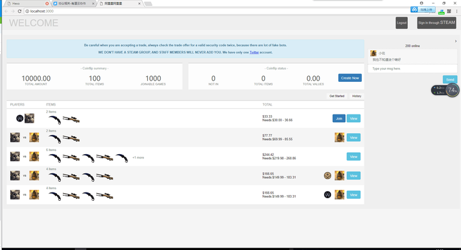Click the WELCOME site title

coord(33,23)
